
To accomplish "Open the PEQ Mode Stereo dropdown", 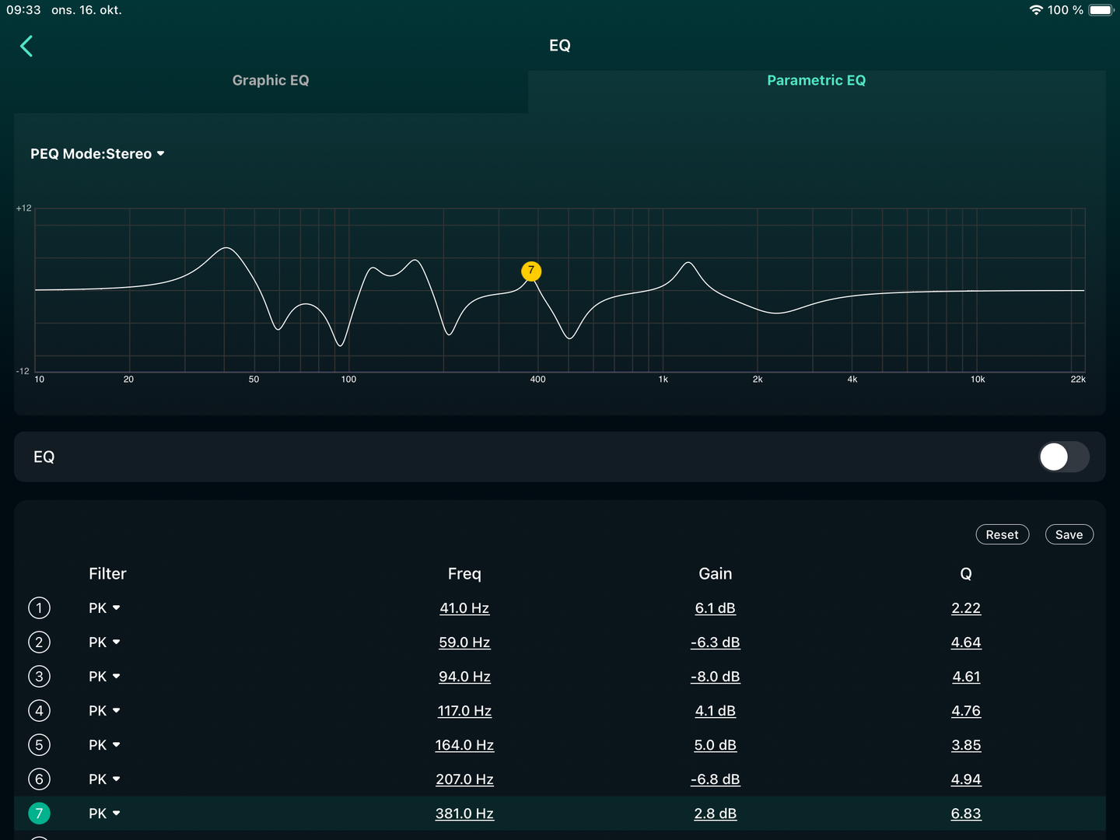I will [x=97, y=154].
